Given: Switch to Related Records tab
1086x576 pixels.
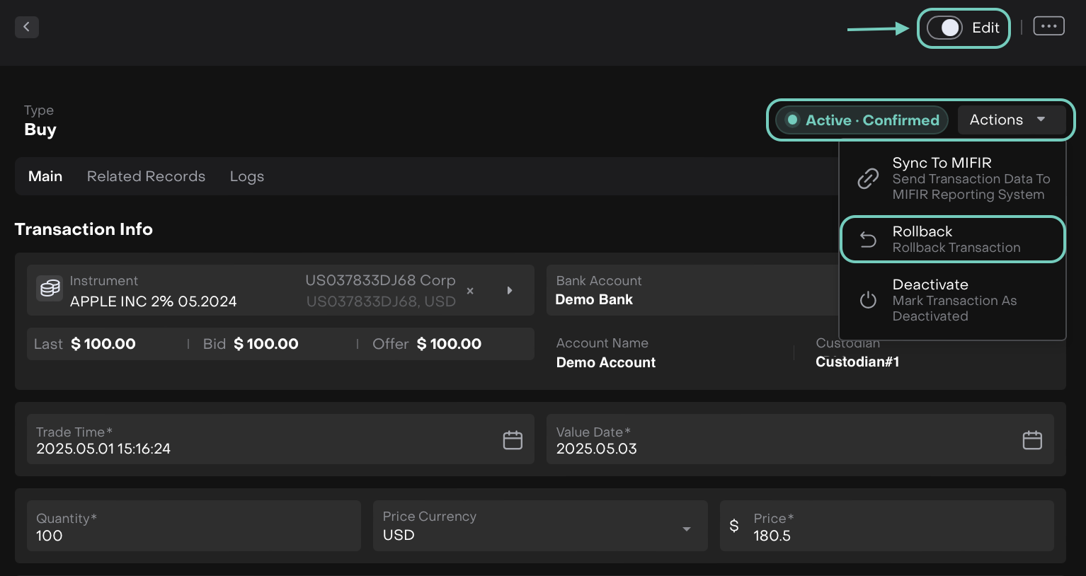Looking at the screenshot, I should pyautogui.click(x=146, y=176).
